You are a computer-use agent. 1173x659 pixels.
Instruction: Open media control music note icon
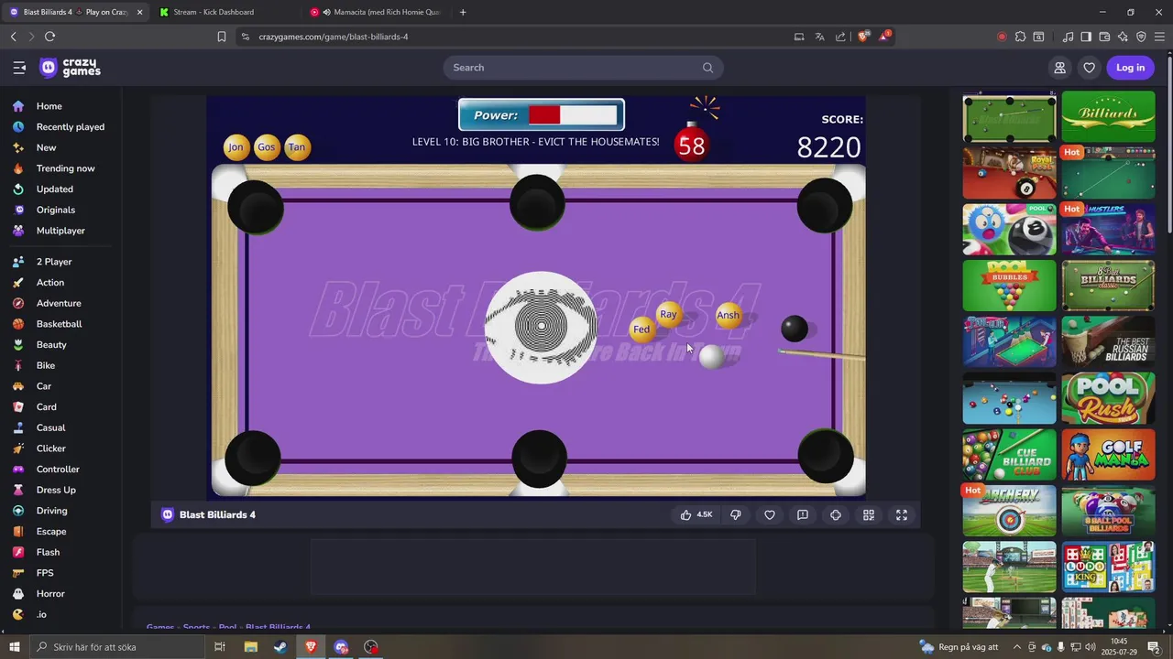[1068, 37]
